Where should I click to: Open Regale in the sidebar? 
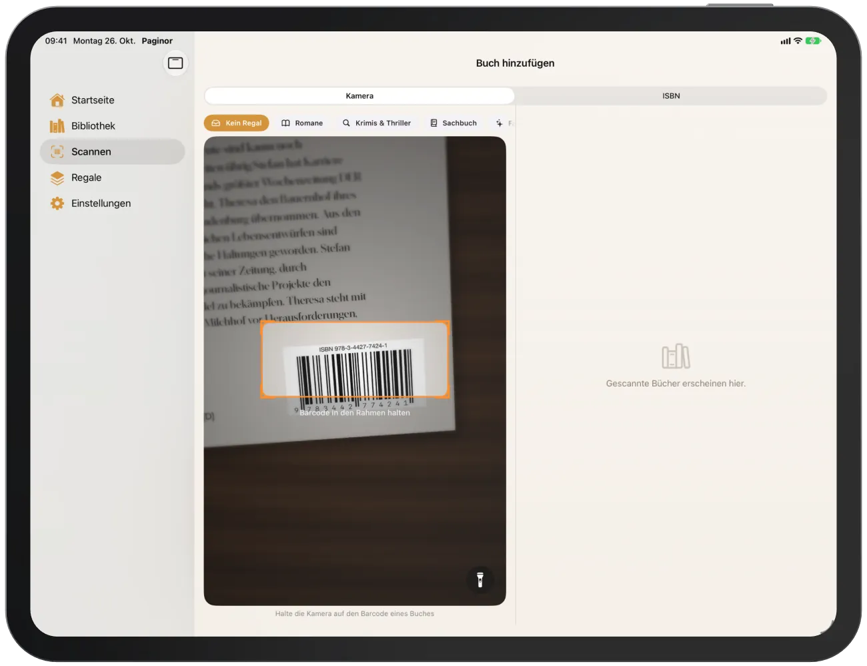point(112,178)
